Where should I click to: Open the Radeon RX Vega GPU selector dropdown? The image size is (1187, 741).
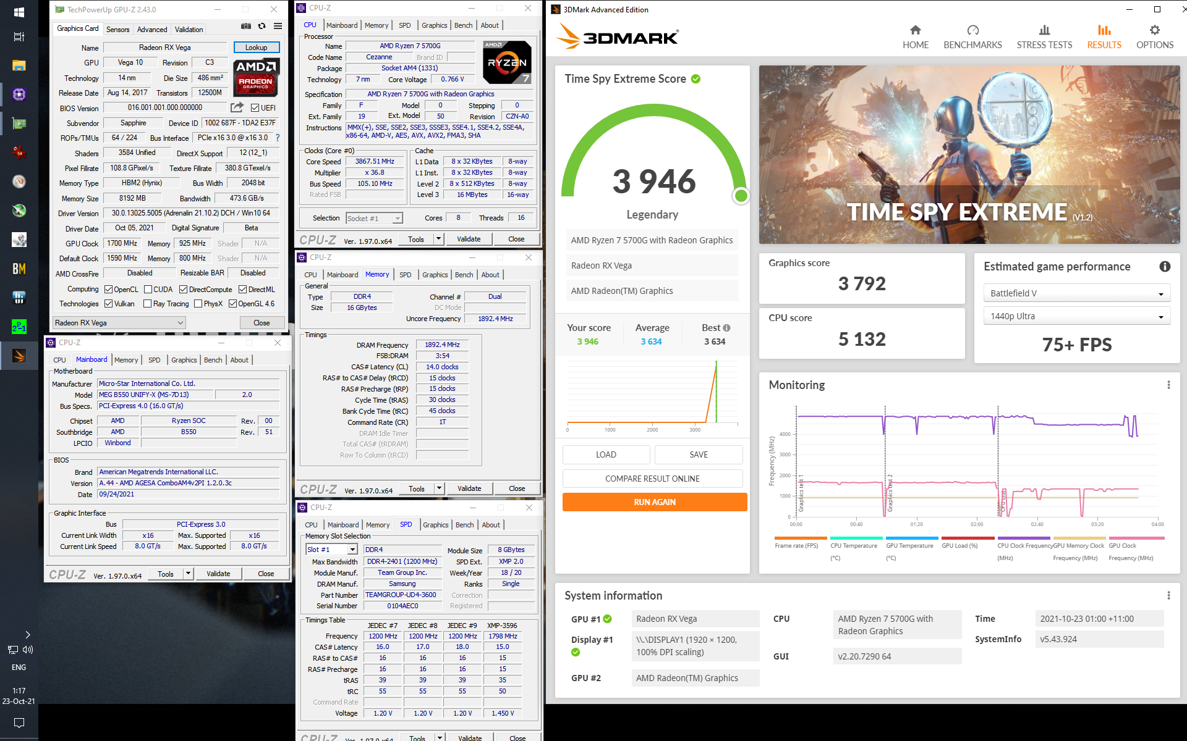(119, 322)
